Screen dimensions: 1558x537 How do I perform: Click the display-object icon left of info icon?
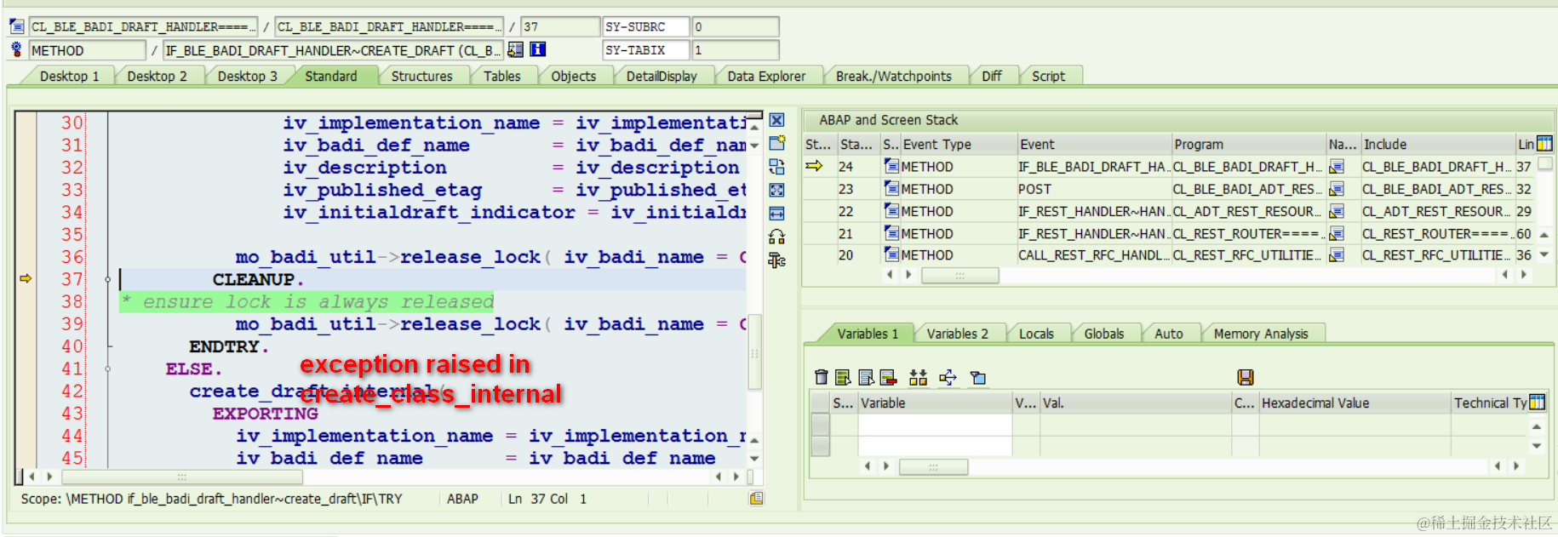click(x=515, y=50)
